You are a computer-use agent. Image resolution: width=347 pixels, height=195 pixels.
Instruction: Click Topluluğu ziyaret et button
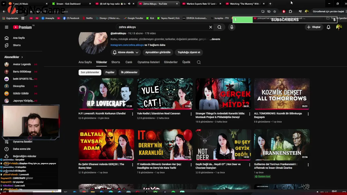189,52
